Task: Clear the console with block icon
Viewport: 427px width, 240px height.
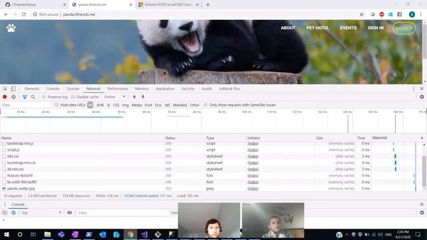Action: click(x=13, y=213)
